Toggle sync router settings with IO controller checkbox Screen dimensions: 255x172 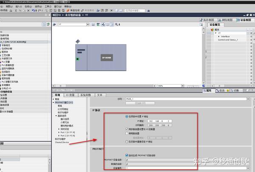127,129
